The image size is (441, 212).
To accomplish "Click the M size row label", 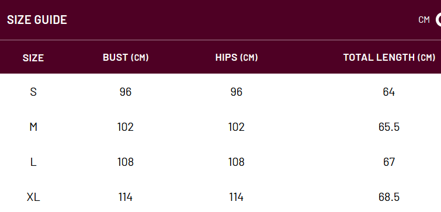I will click(x=33, y=127).
